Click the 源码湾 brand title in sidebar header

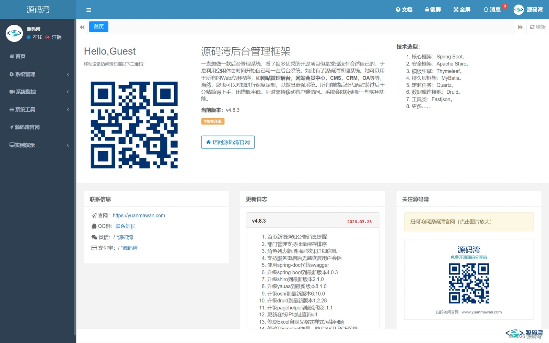[x=38, y=10]
